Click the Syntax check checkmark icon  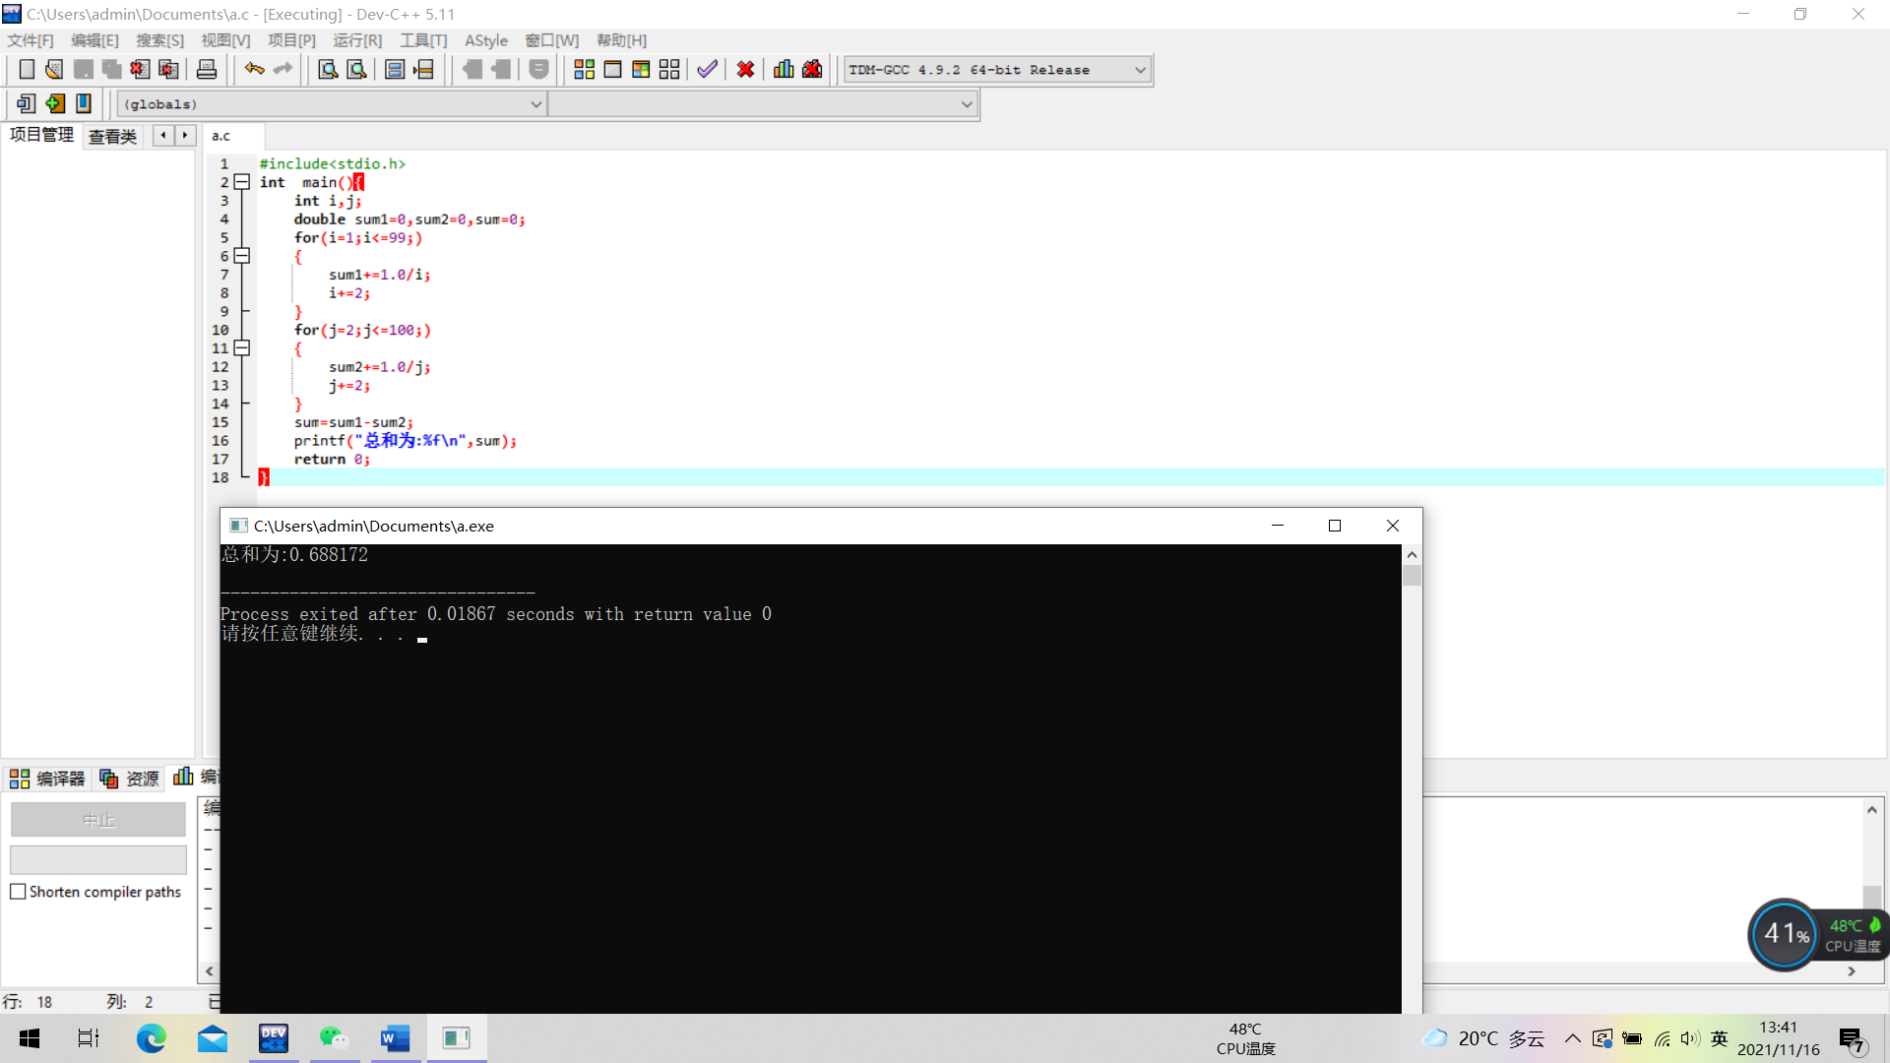[x=707, y=70]
